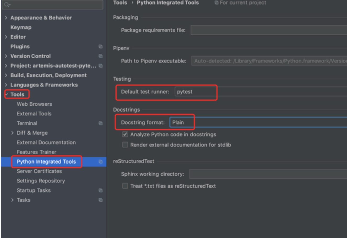Click the per-project icon beside Python Integrated Tools
The width and height of the screenshot is (347, 238).
[x=100, y=162]
